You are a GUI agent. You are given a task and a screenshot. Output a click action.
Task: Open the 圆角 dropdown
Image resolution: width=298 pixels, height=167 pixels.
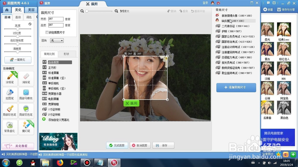(57, 41)
